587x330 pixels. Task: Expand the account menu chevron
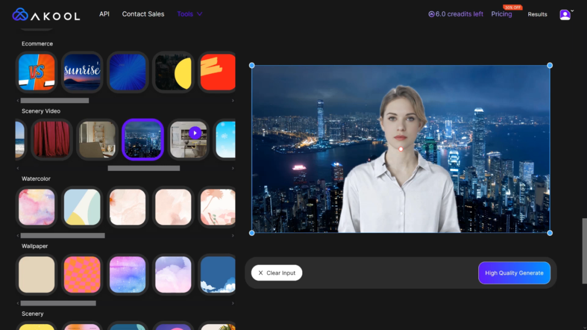572,11
